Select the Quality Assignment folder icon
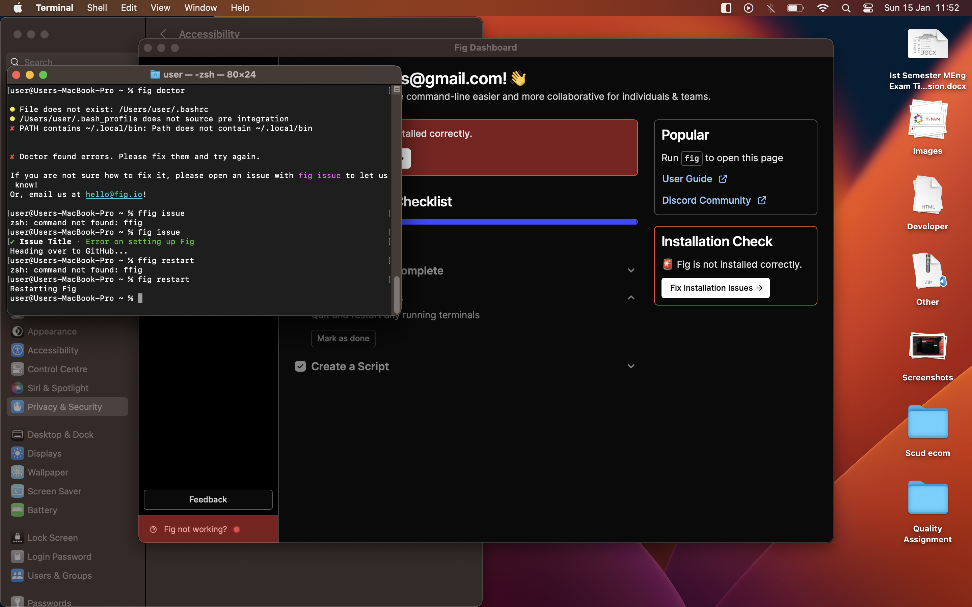Image resolution: width=972 pixels, height=607 pixels. [x=928, y=498]
